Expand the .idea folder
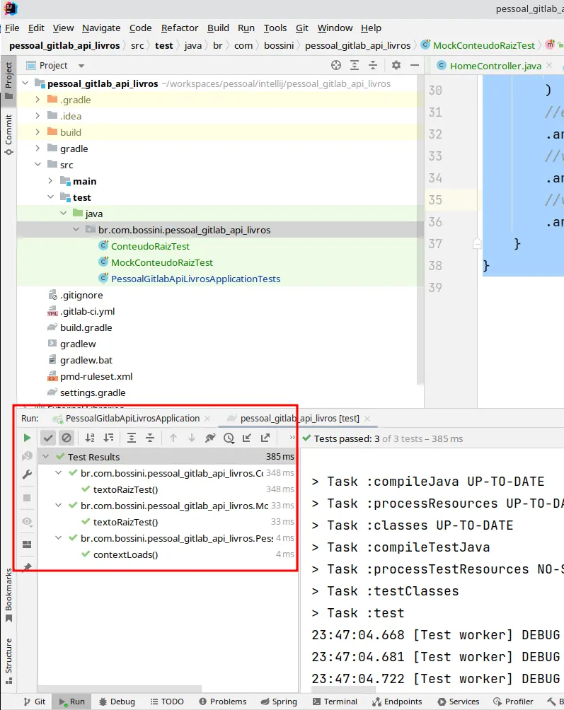 coord(38,116)
